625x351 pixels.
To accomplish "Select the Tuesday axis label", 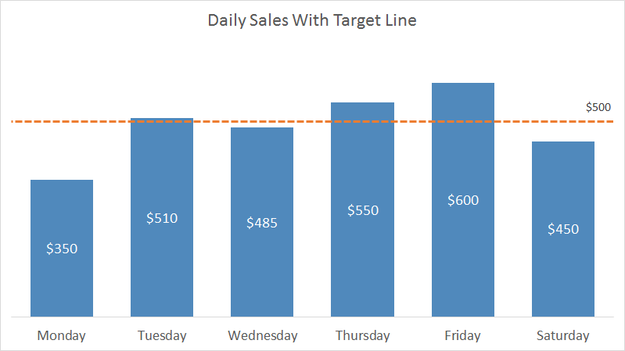I will [x=162, y=336].
